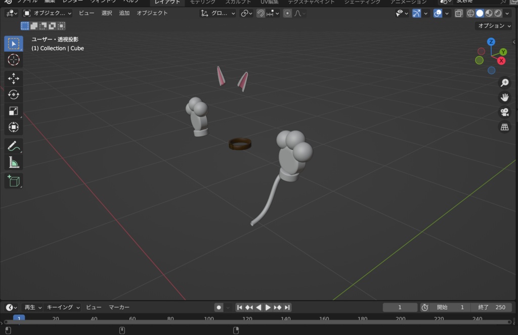The image size is (518, 335).
Task: Click the 開始 start frame field
Action: [450, 308]
